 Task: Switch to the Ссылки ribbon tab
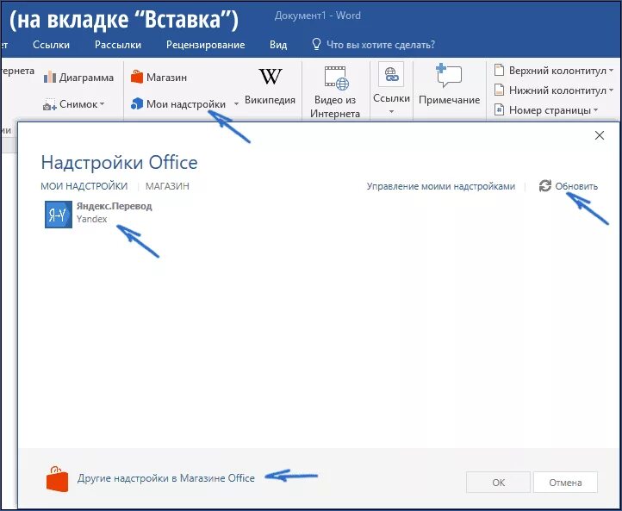pyautogui.click(x=51, y=45)
